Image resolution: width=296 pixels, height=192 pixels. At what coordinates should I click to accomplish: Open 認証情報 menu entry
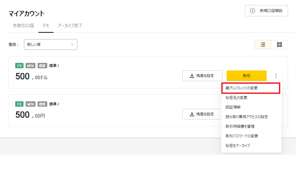point(233,107)
